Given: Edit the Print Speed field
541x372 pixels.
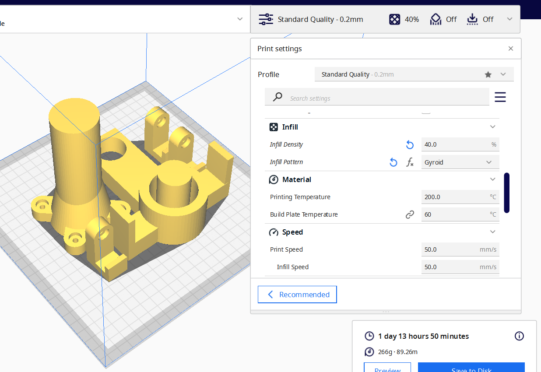Looking at the screenshot, I should point(460,249).
